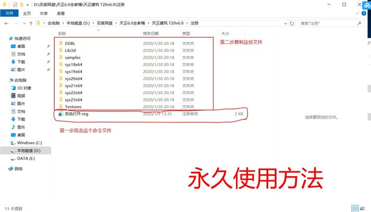Open recent locations dropdown arrow
The width and height of the screenshot is (371, 212).
[x=24, y=23]
